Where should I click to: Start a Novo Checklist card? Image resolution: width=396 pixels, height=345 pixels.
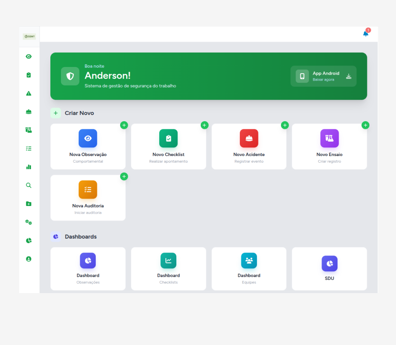(169, 146)
